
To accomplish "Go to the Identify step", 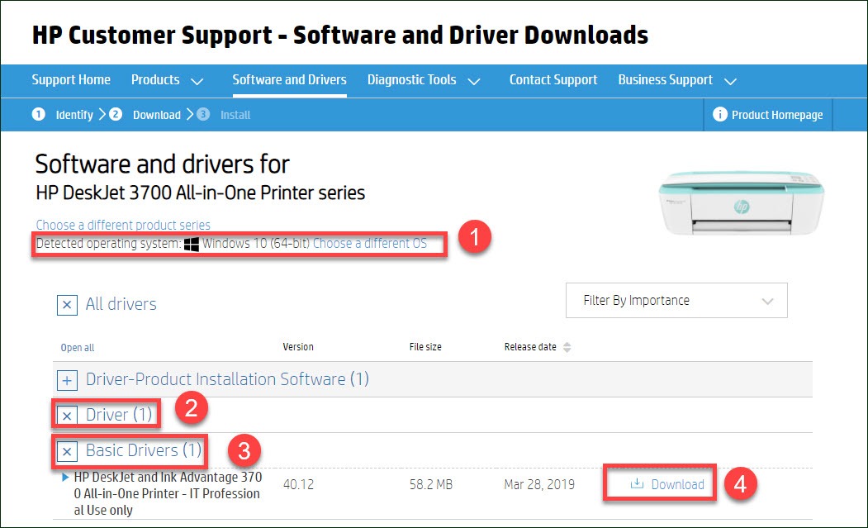I will pyautogui.click(x=74, y=115).
